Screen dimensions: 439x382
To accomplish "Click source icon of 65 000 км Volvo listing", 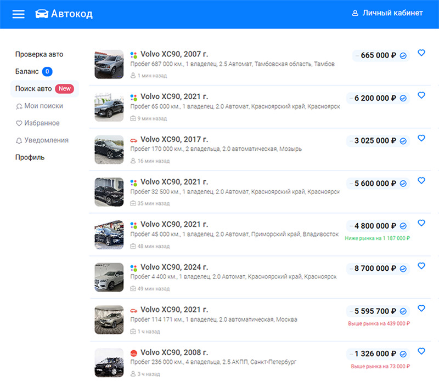I will (134, 98).
